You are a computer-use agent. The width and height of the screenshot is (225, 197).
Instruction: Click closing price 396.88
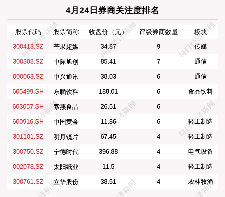[x=108, y=152]
